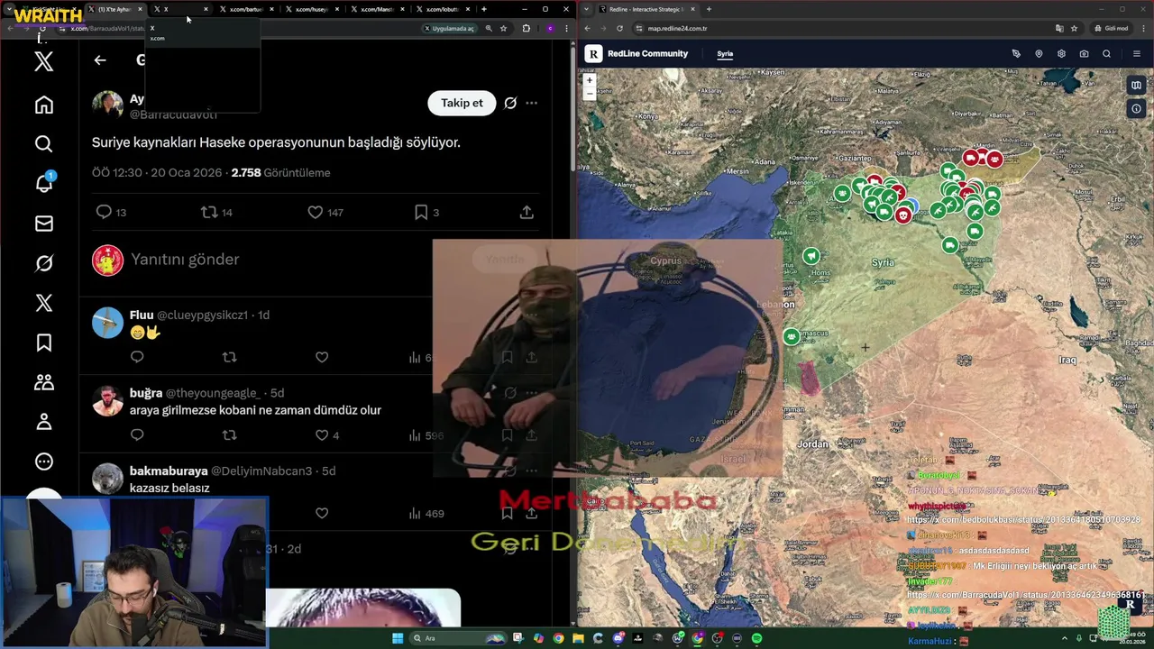Open Notifications bell in X sidebar
This screenshot has width=1154, height=649.
43,183
